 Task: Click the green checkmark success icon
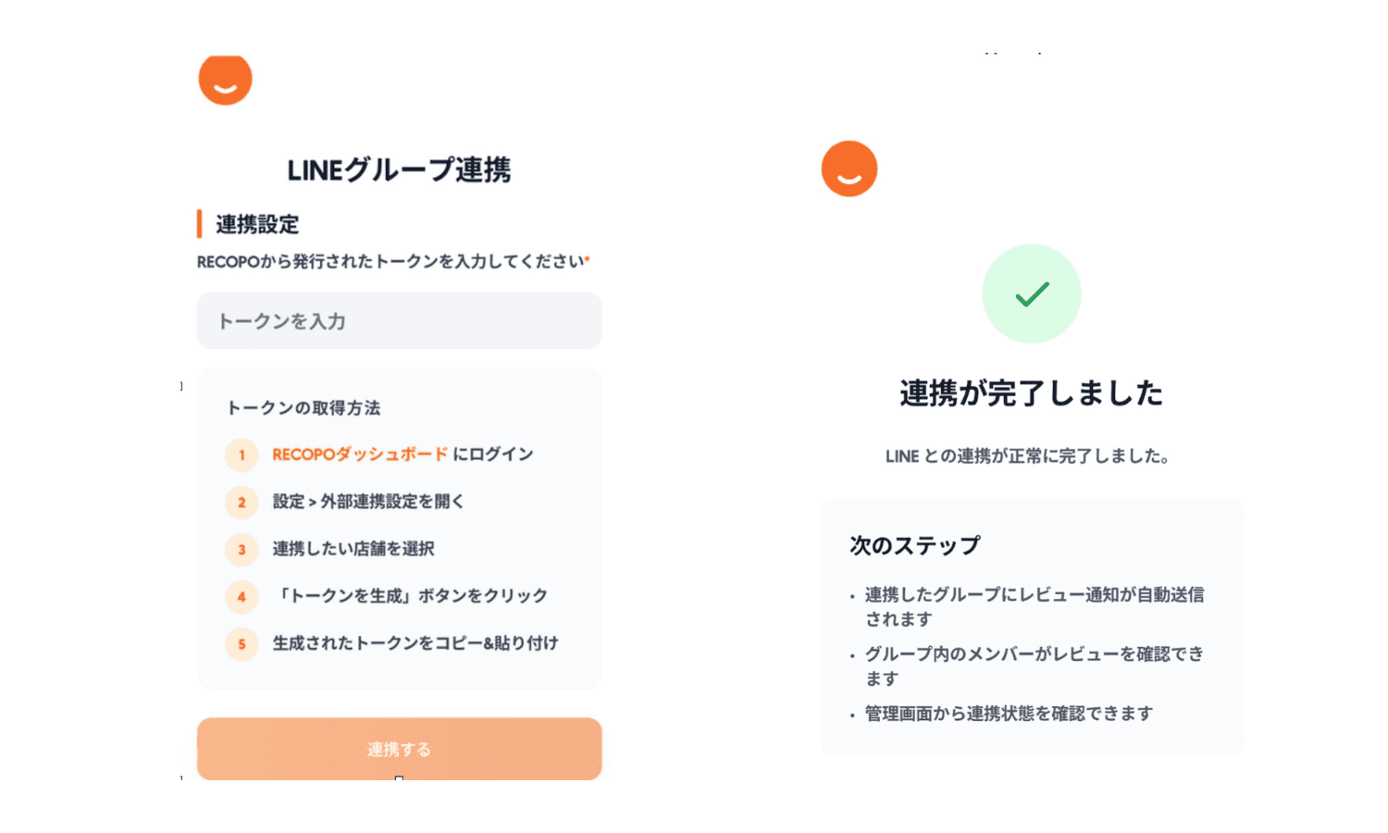(x=1032, y=293)
